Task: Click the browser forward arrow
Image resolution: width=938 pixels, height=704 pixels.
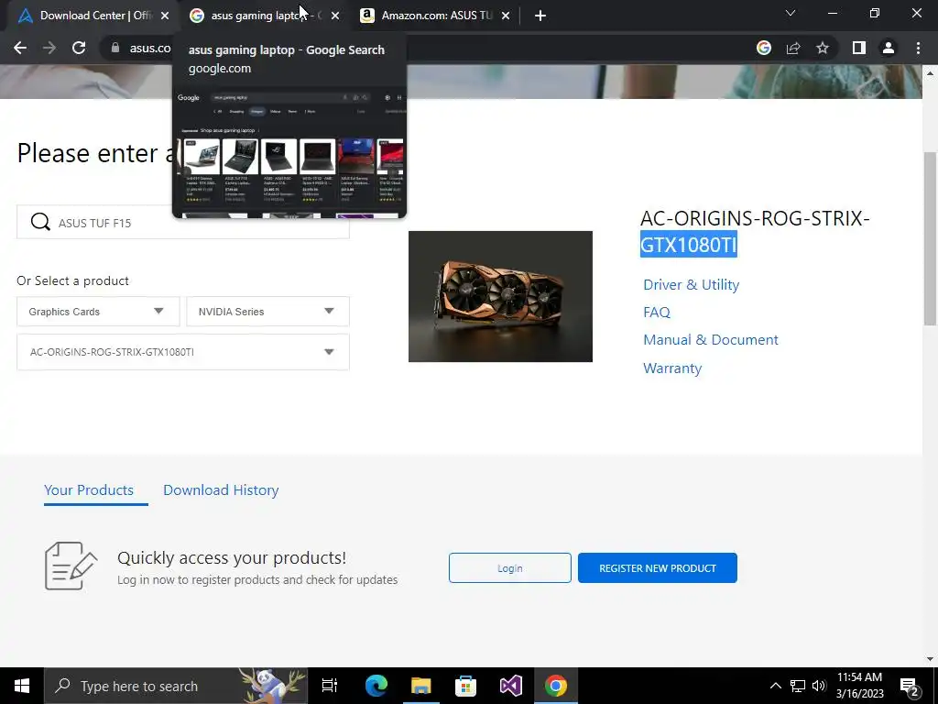Action: [x=49, y=48]
